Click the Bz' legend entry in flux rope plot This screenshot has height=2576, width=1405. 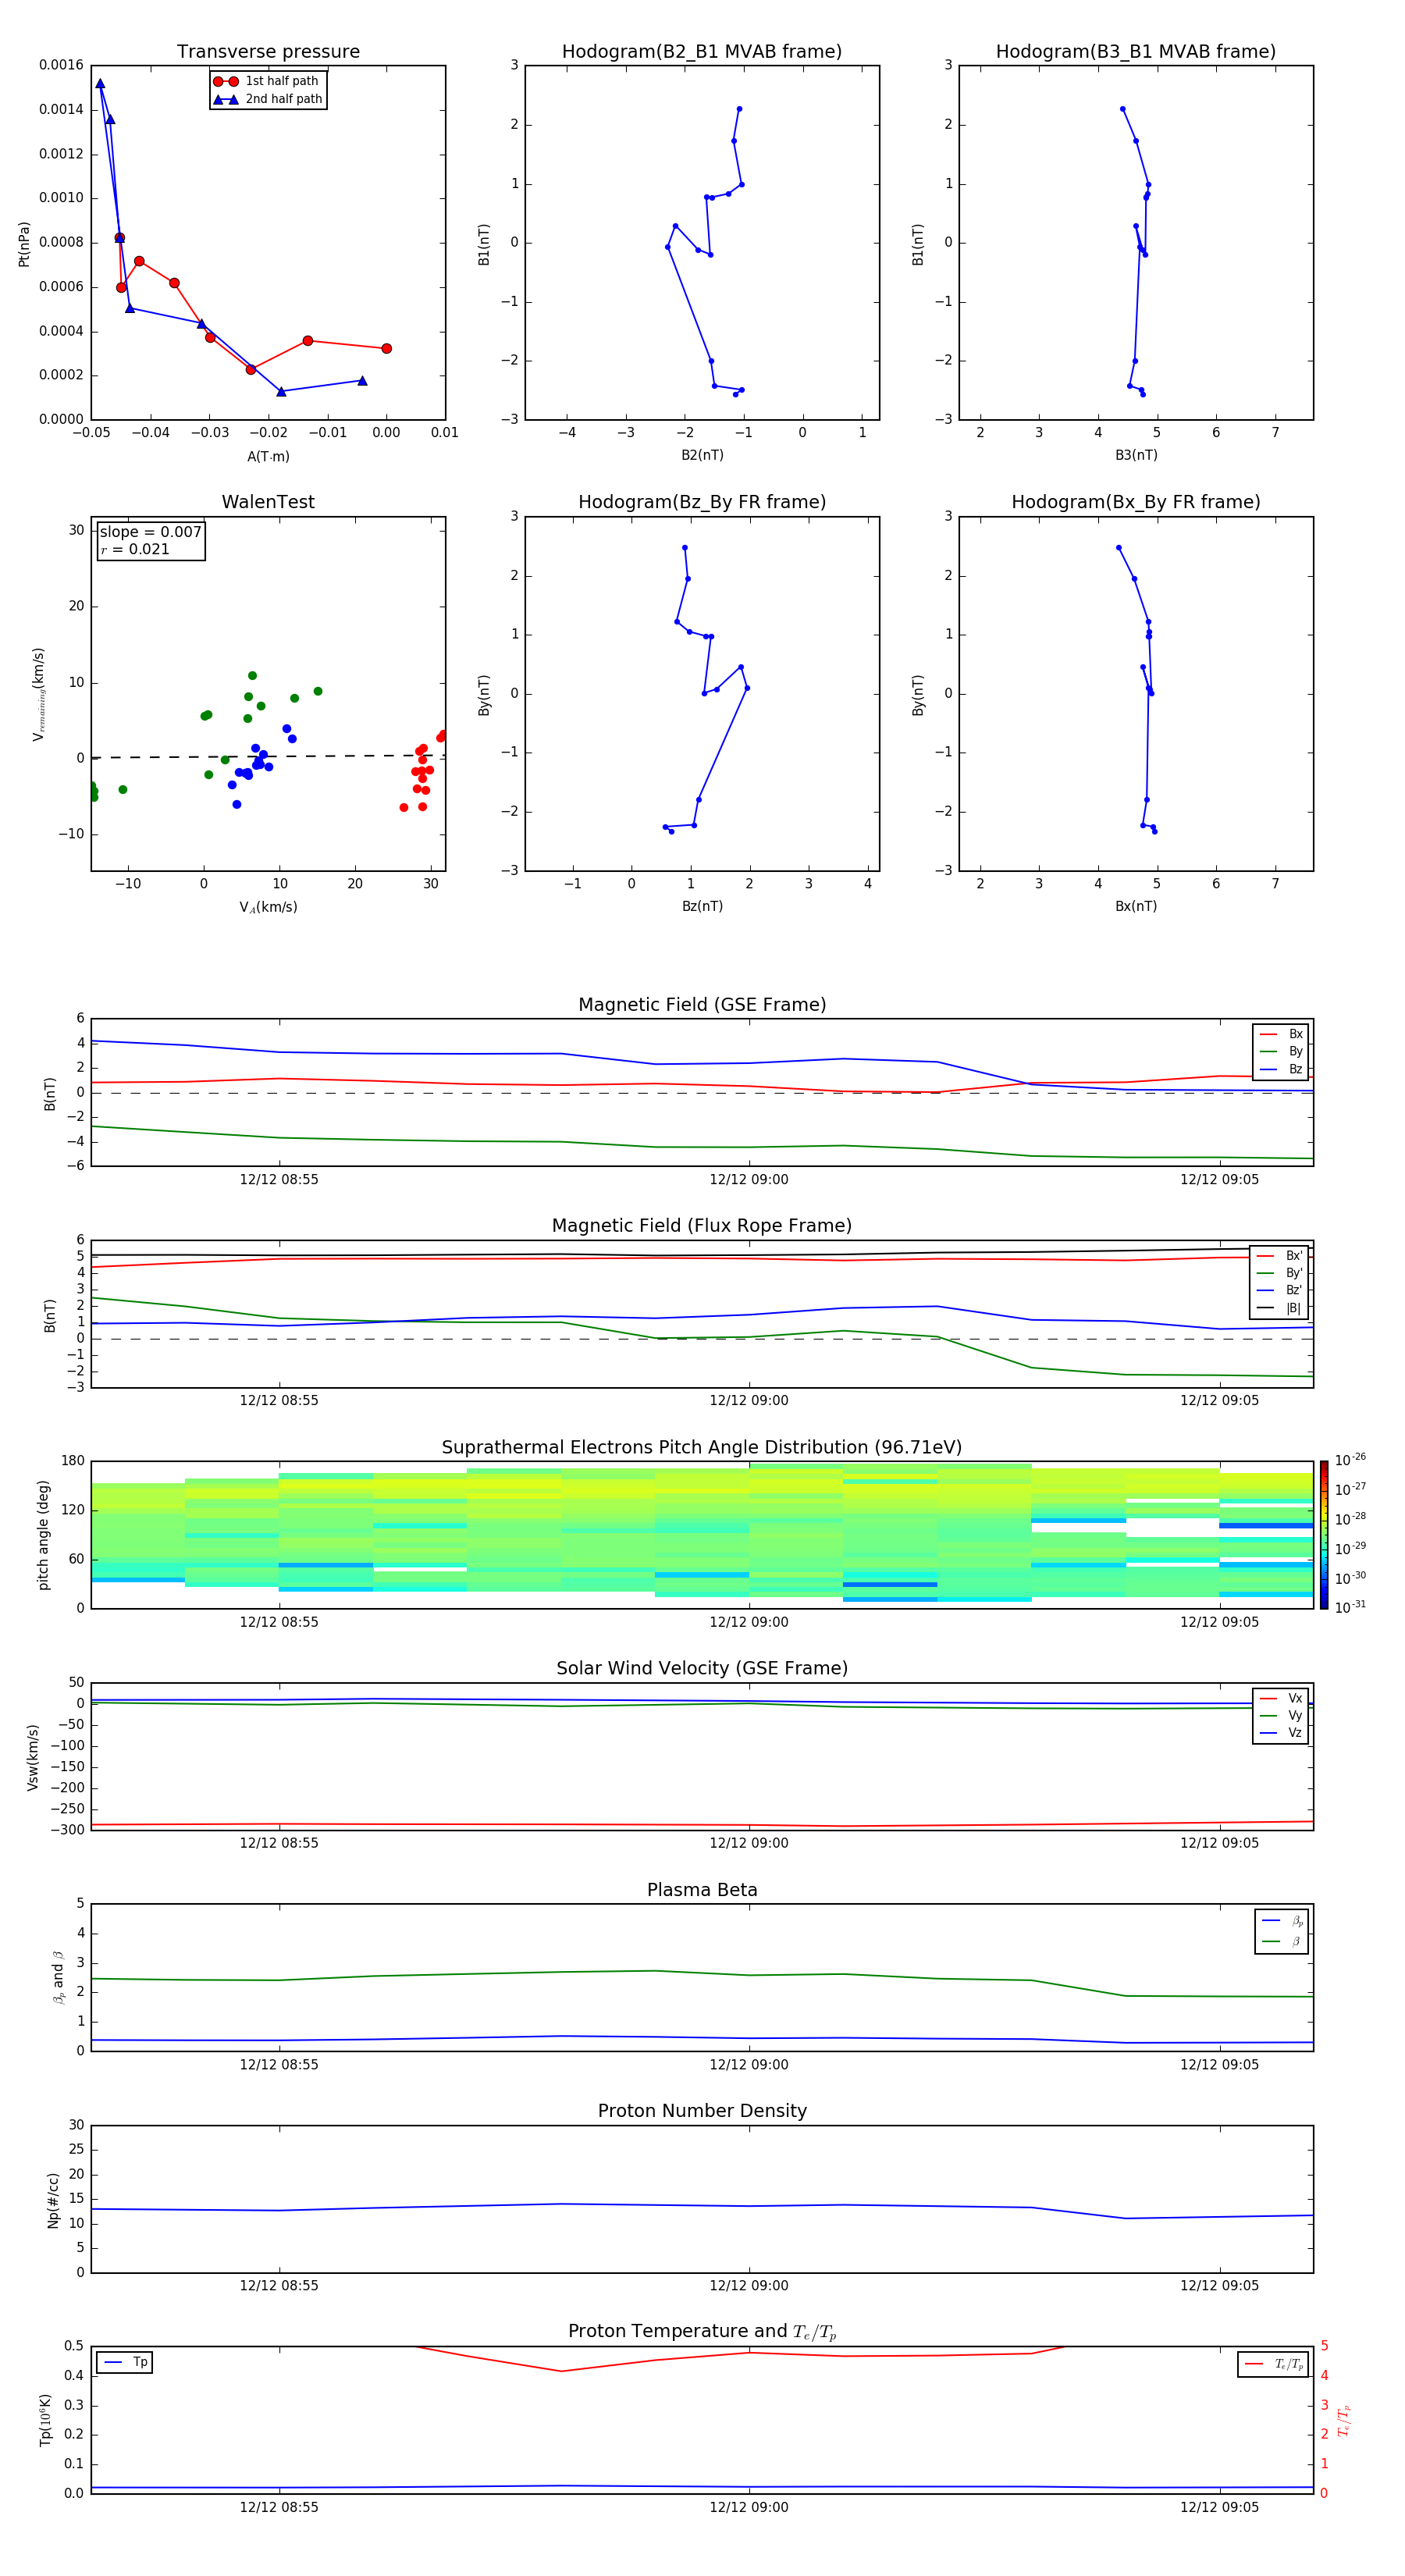1280,1290
